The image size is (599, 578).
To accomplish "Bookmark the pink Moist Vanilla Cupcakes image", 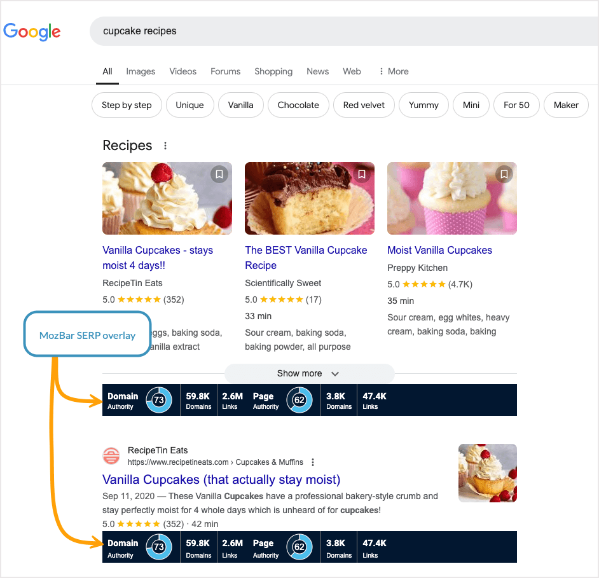I will coord(504,174).
